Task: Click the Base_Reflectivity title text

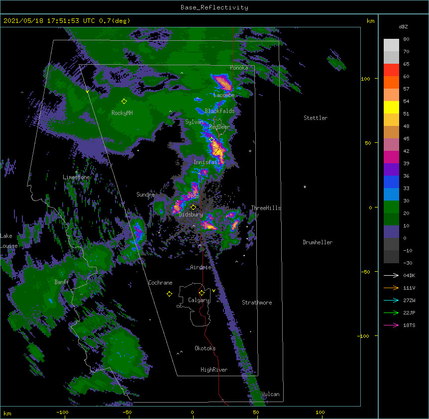Action: (214, 7)
